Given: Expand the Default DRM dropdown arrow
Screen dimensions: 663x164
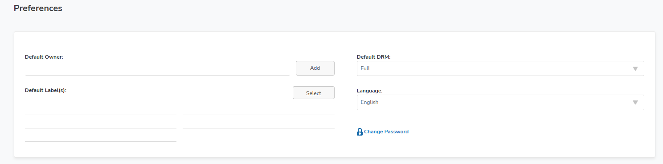Looking at the screenshot, I should tap(635, 69).
